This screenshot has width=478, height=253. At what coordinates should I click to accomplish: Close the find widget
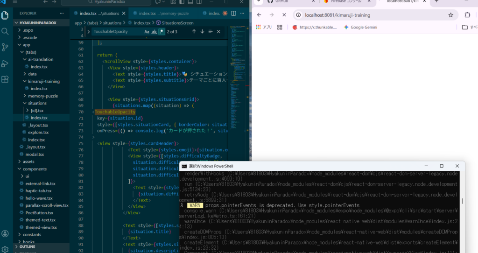219,32
